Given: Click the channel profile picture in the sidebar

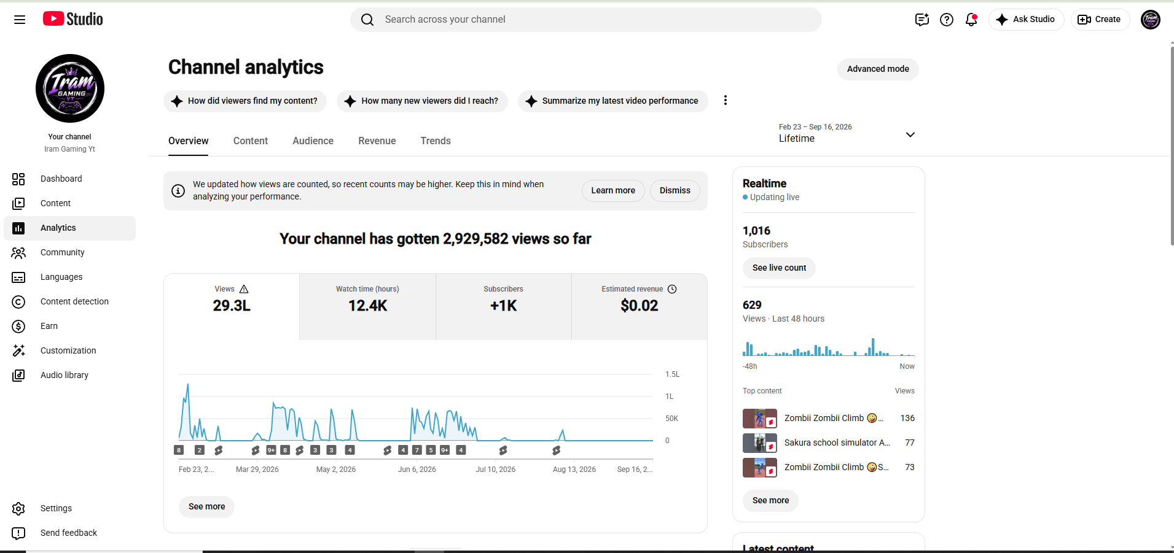Looking at the screenshot, I should click(70, 88).
